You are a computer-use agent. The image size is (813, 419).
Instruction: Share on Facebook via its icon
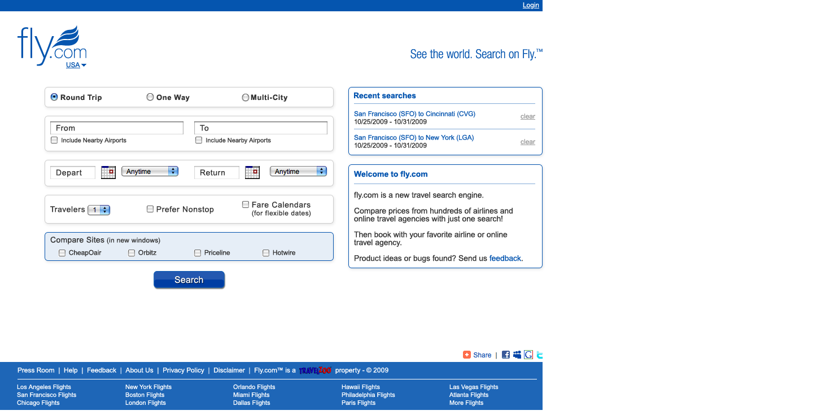point(506,355)
